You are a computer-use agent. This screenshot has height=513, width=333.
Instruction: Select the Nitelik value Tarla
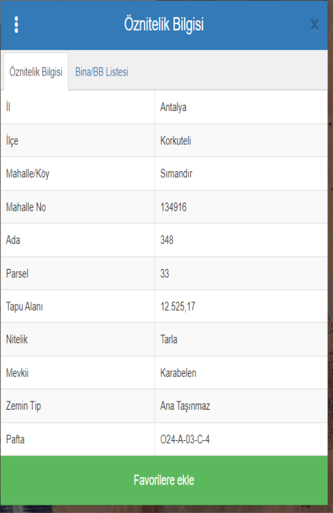coord(169,340)
